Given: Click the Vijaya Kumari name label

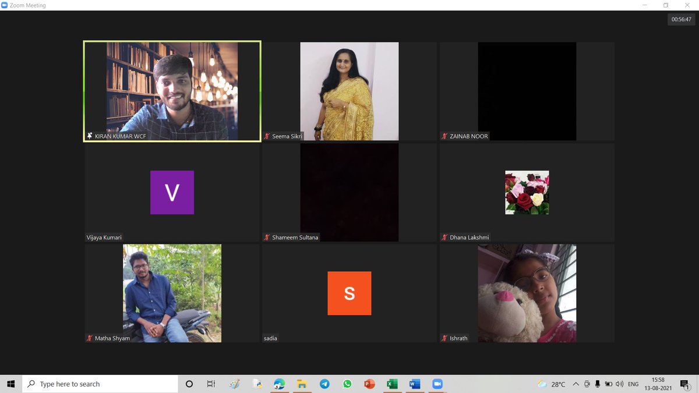Looking at the screenshot, I should (x=104, y=238).
